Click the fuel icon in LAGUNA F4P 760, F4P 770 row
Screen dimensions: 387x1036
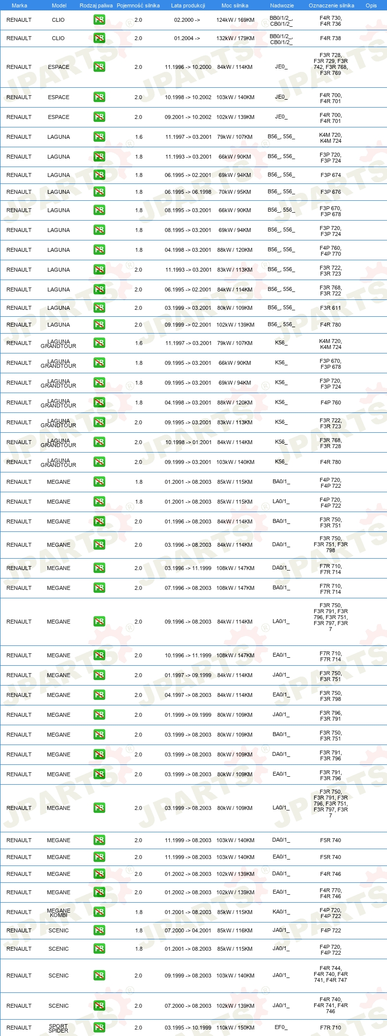pyautogui.click(x=99, y=250)
